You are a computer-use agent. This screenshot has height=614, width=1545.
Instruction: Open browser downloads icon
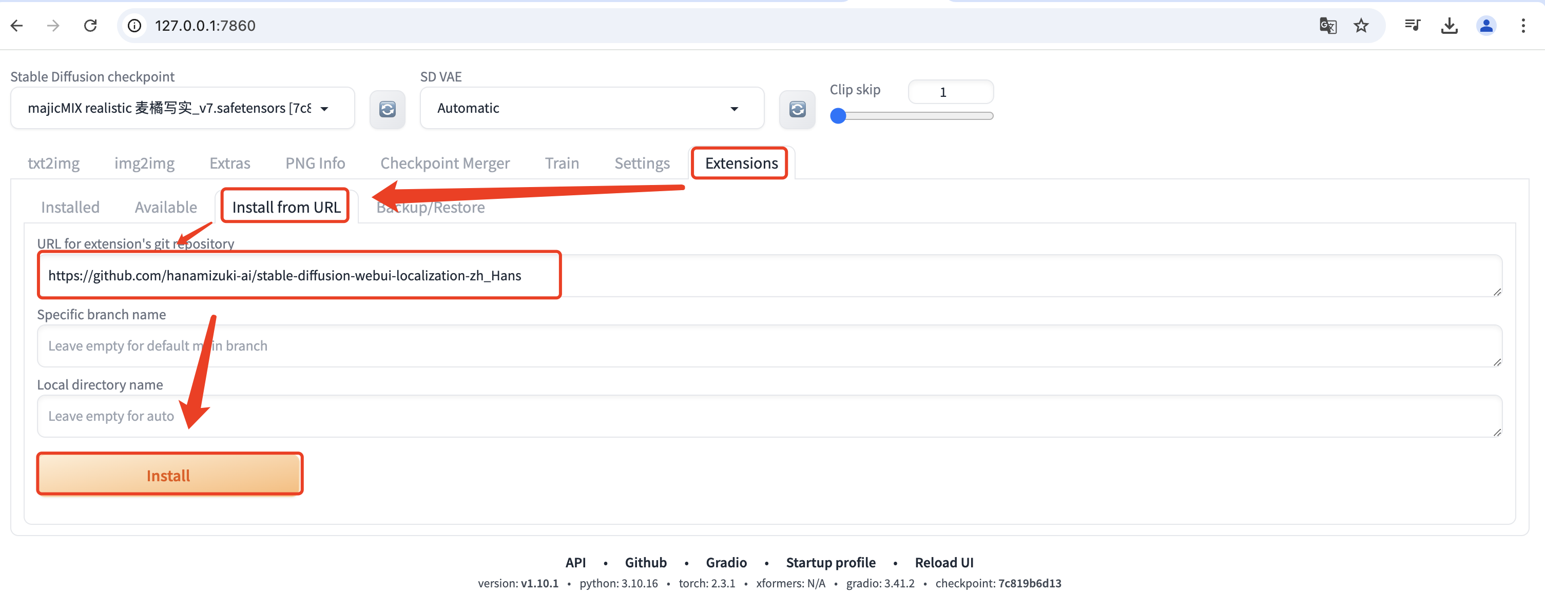pyautogui.click(x=1449, y=25)
